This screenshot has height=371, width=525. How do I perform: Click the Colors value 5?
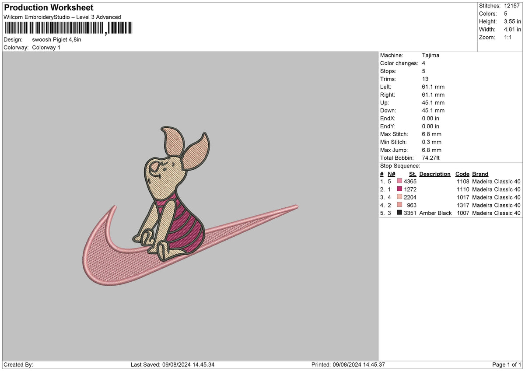pos(505,14)
